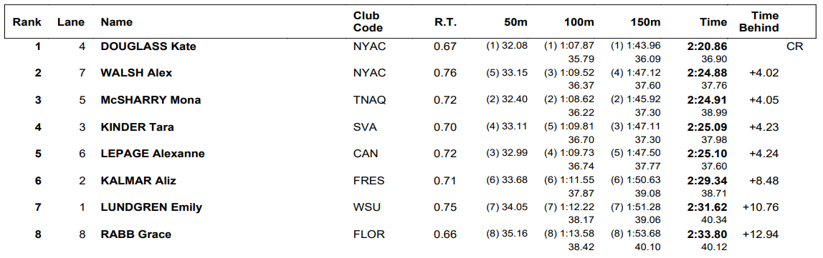Click the name WALSH Alex
Viewport: 823px width, 258px height.
[x=136, y=74]
